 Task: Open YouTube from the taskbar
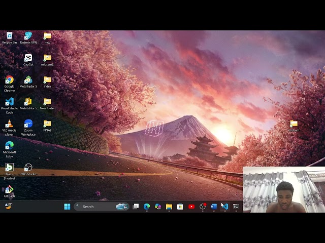coord(191,207)
